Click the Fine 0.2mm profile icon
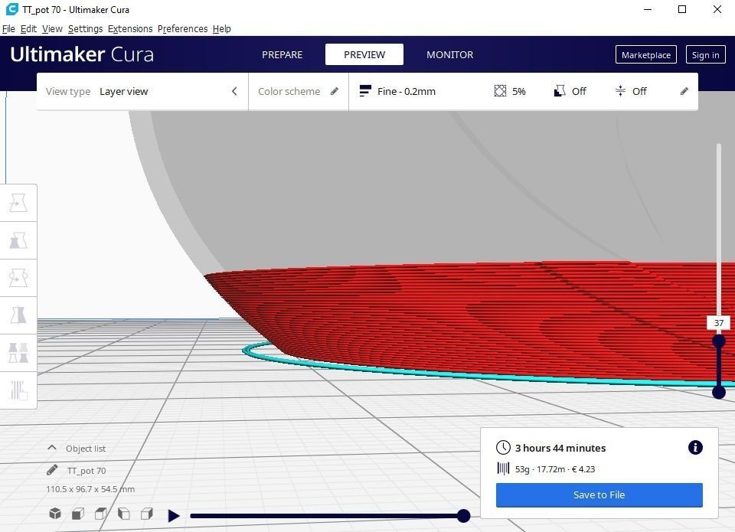This screenshot has height=532, width=735. click(365, 91)
